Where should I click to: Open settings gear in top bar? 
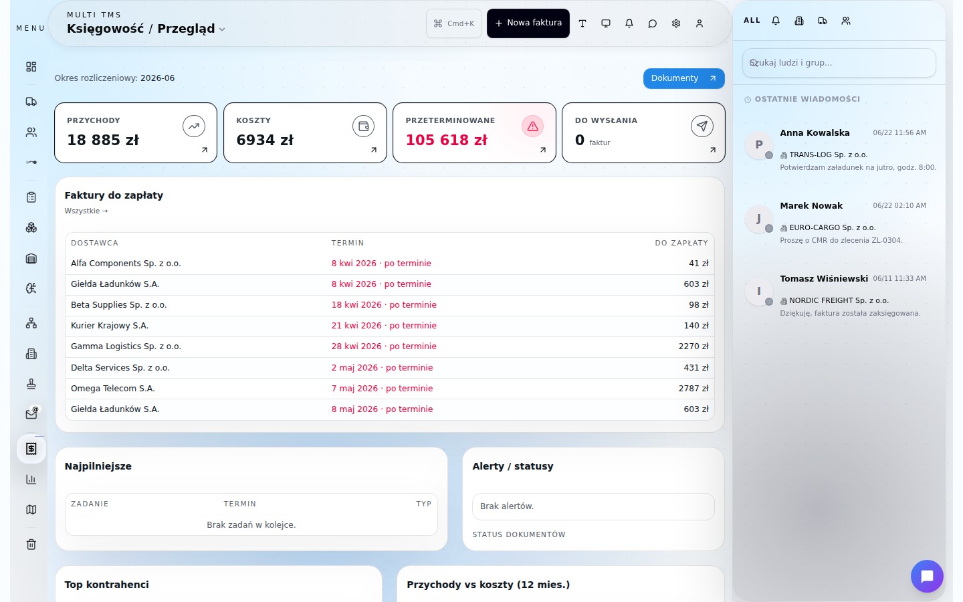[676, 23]
